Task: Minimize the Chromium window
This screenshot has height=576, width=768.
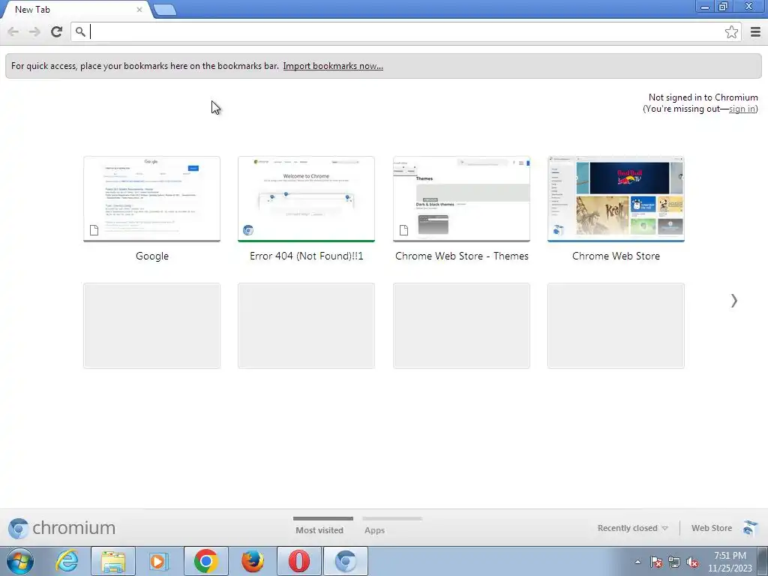Action: (705, 6)
